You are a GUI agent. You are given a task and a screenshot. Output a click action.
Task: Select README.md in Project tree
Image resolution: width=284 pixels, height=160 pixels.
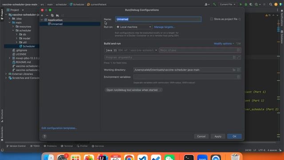[x=22, y=62]
